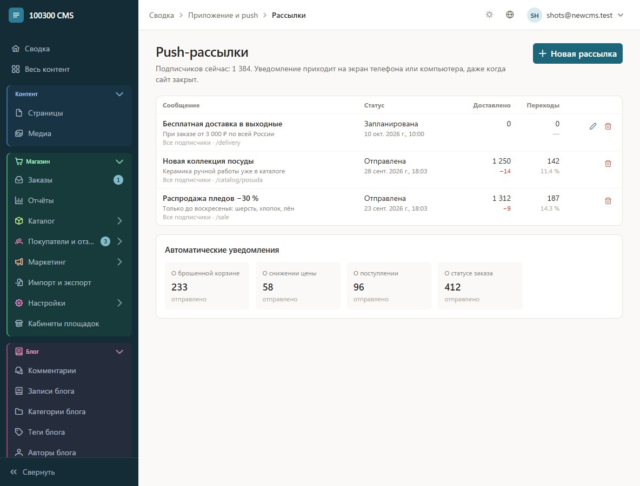Click the Кабинеты площадок store icon

tap(19, 323)
